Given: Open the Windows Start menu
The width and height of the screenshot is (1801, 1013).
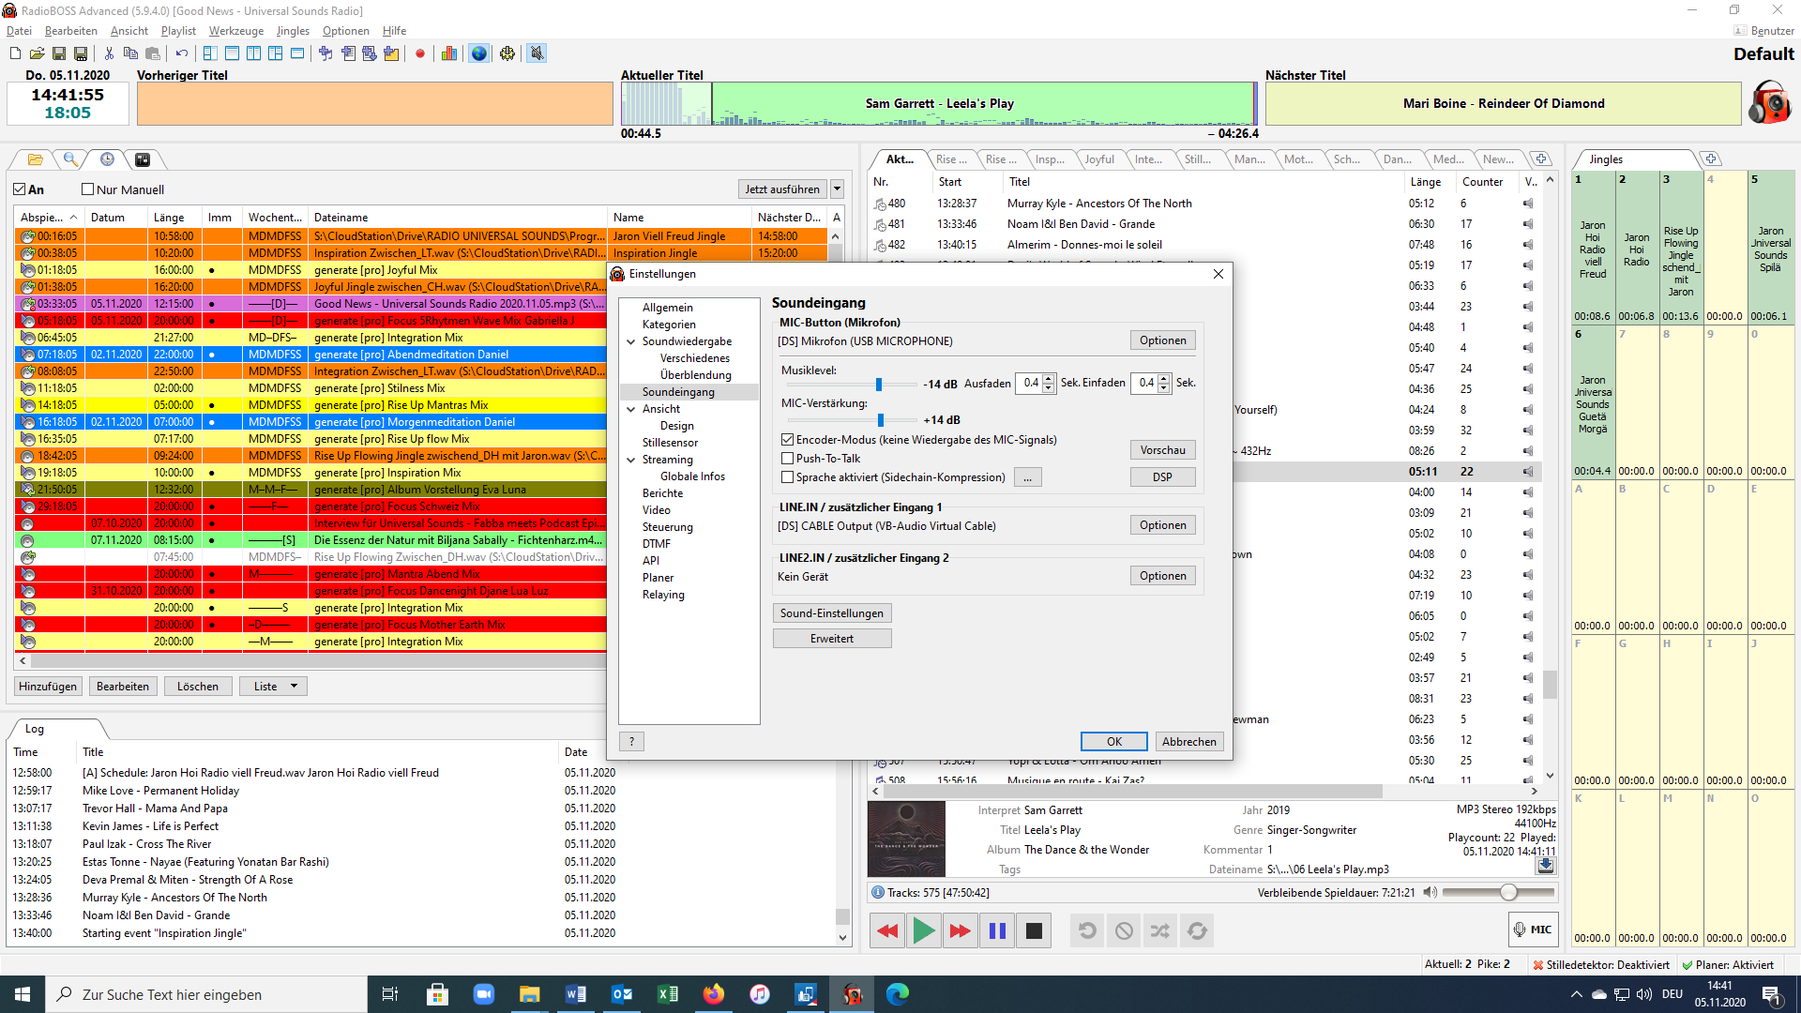Looking at the screenshot, I should pyautogui.click(x=23, y=994).
